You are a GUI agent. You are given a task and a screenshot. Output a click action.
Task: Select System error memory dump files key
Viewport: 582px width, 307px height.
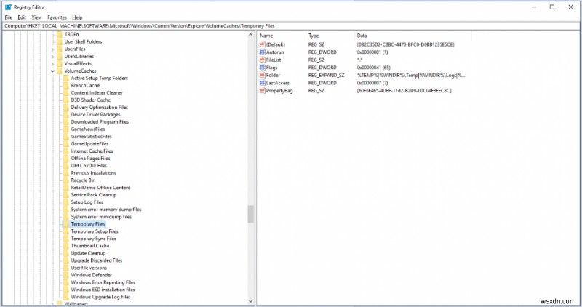tap(106, 210)
